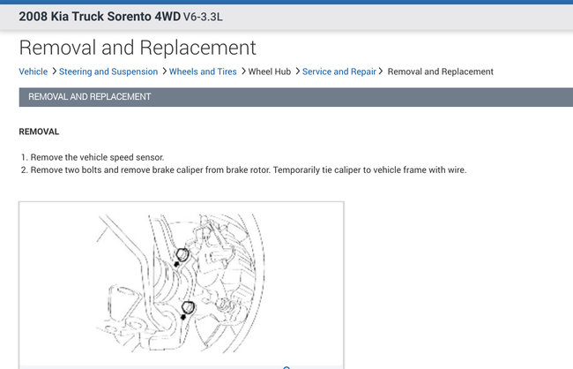Viewport: 573px width, 369px height.
Task: Open the brake caliper diagram image
Action: point(182,283)
